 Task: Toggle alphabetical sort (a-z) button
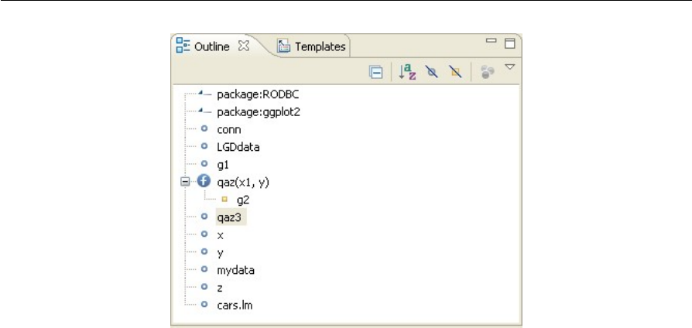pos(407,72)
